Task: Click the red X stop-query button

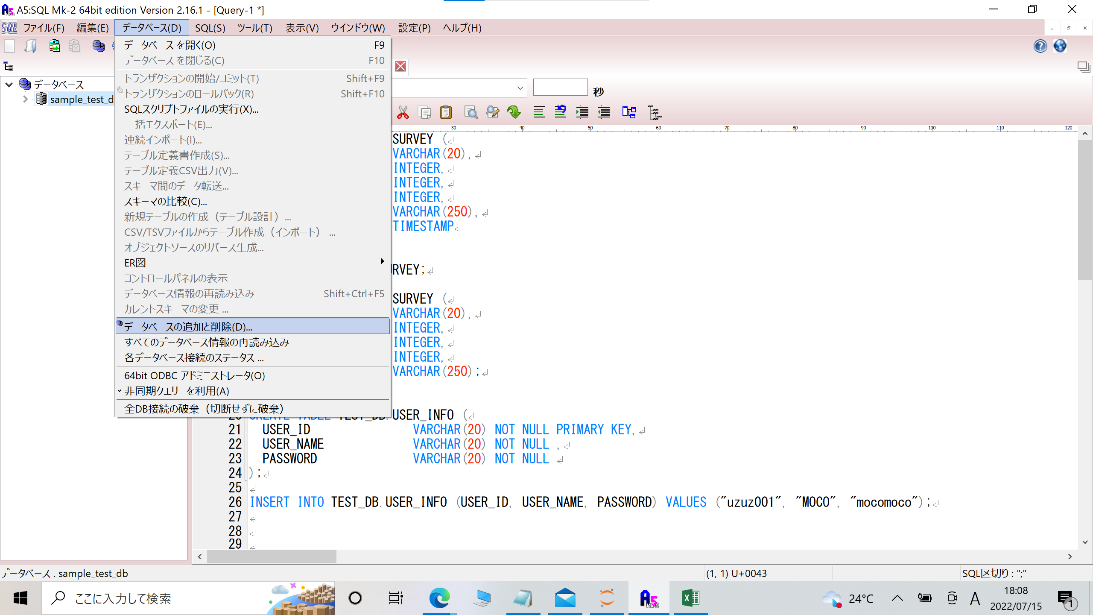Action: click(400, 66)
